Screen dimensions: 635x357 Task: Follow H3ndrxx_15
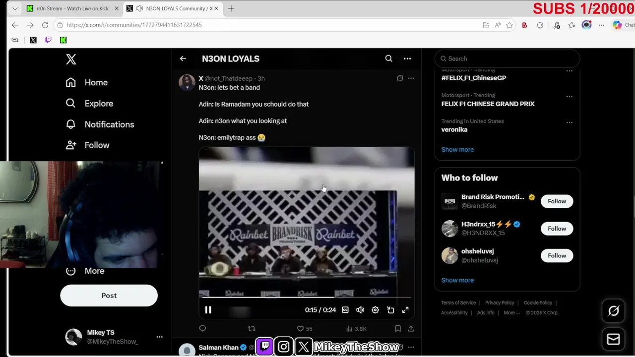pos(557,229)
